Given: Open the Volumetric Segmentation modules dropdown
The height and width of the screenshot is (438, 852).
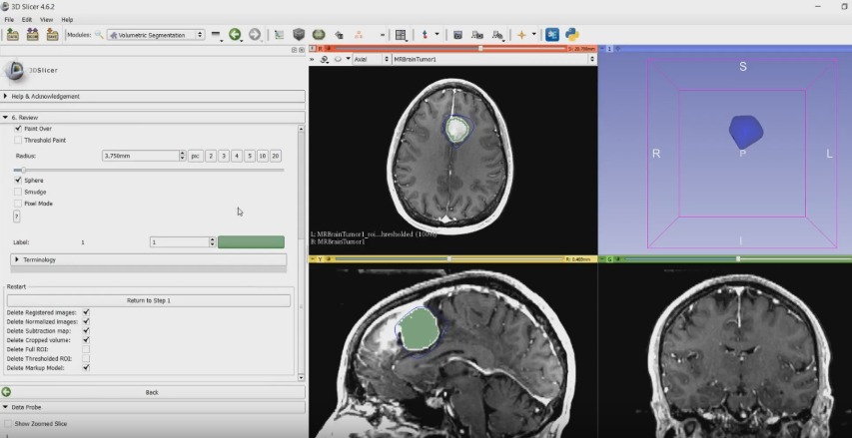Looking at the screenshot, I should 155,35.
